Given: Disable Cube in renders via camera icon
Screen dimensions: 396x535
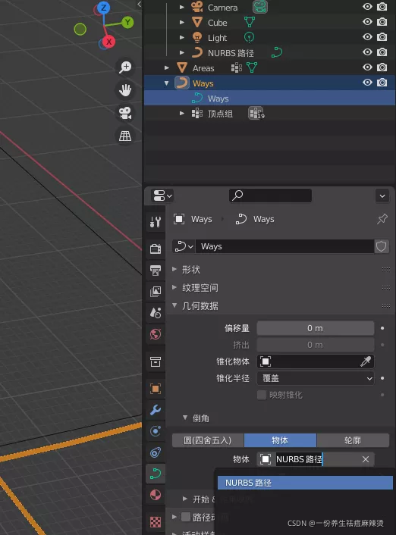Looking at the screenshot, I should [382, 22].
